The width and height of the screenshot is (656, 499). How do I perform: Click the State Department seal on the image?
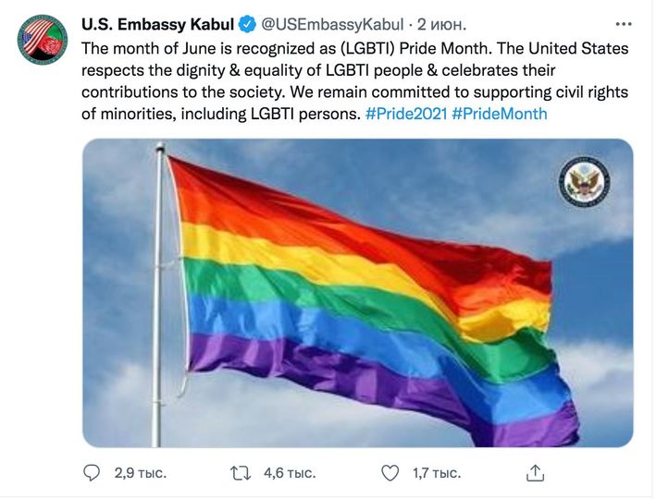tap(584, 180)
